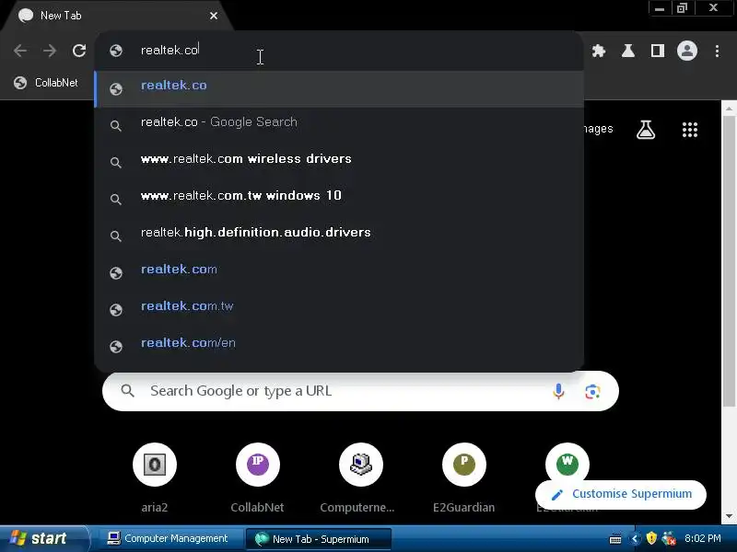This screenshot has width=737, height=552.
Task: Restore down the Supermium window
Action: (x=682, y=8)
